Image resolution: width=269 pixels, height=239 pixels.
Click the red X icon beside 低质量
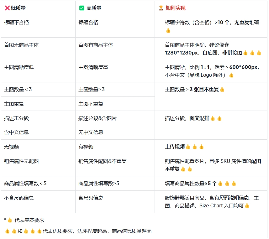pos(7,8)
